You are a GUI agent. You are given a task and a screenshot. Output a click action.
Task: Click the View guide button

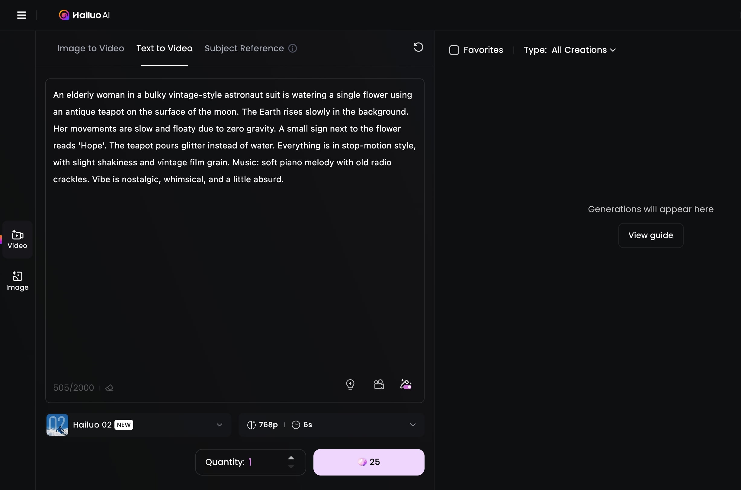tap(651, 235)
